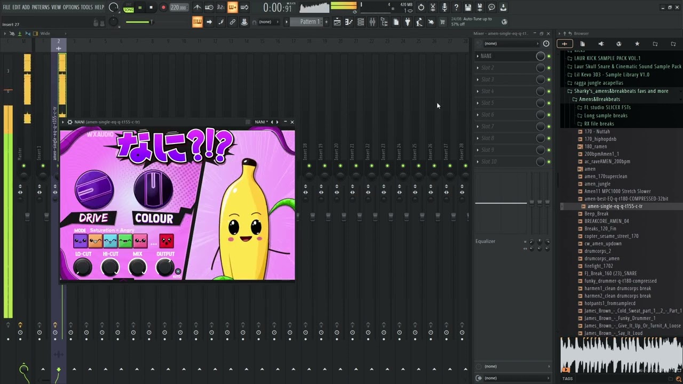Select the BREAKCORE_AMEN_04 sample
683x384 pixels.
point(607,221)
